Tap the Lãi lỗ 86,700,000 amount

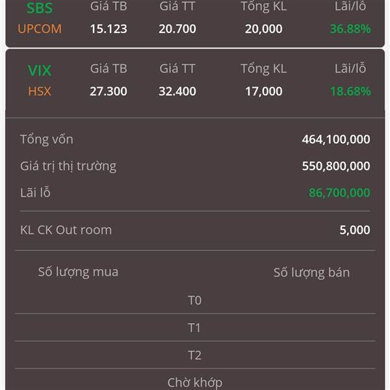click(339, 193)
